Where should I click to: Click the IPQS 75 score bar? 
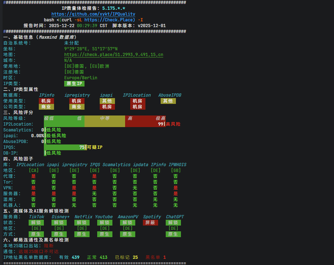pos(65,147)
